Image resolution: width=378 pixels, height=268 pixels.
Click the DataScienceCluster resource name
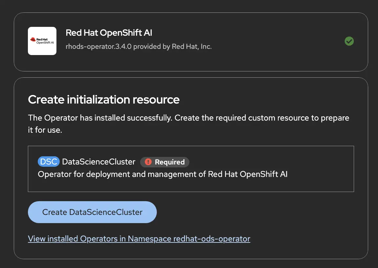[x=98, y=162]
